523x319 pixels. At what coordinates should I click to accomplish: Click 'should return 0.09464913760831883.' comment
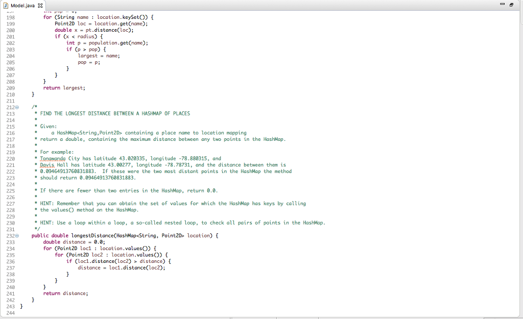pyautogui.click(x=88, y=178)
